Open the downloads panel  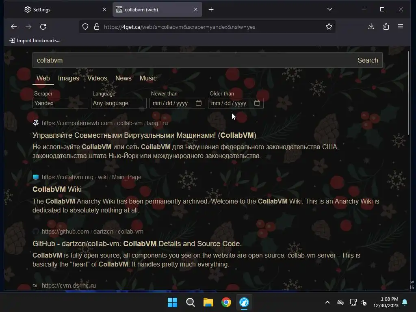pos(371,26)
